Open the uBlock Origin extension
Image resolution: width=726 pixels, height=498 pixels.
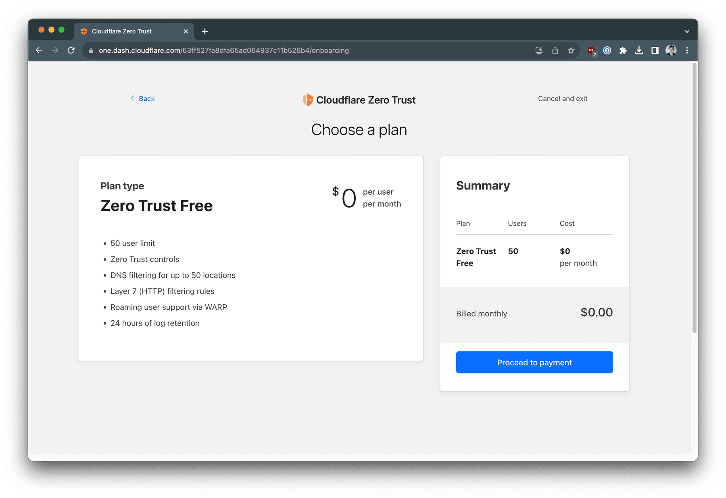tap(591, 50)
